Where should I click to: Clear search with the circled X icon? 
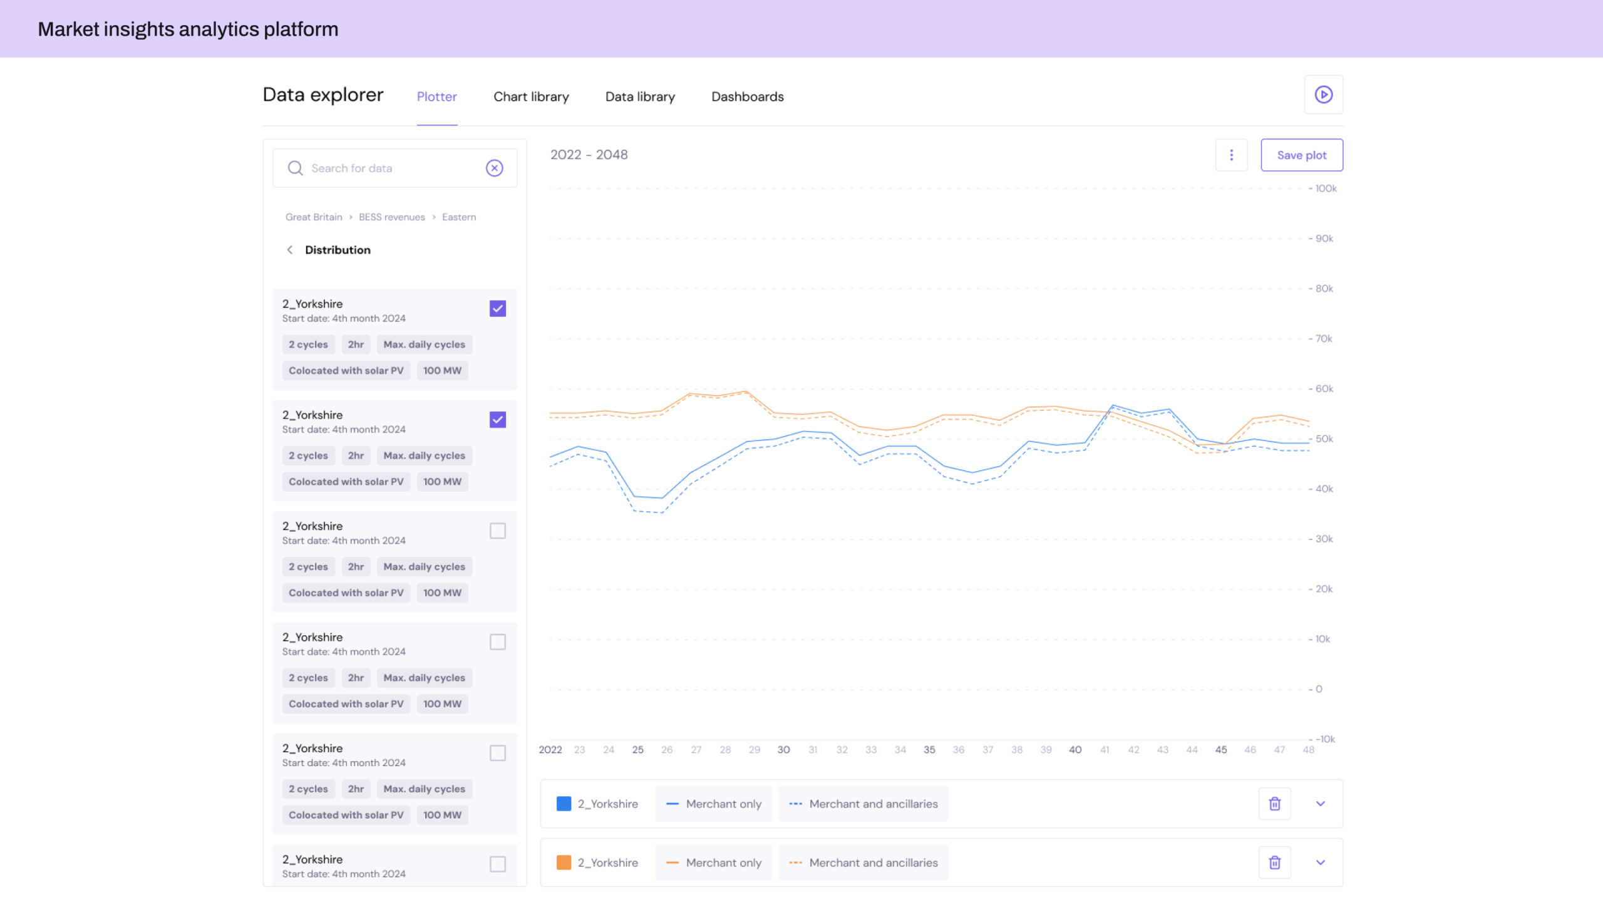pyautogui.click(x=494, y=168)
